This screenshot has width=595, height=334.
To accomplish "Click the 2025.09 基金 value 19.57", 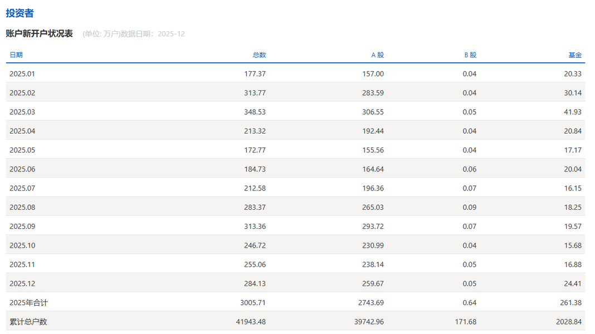I will (x=572, y=227).
